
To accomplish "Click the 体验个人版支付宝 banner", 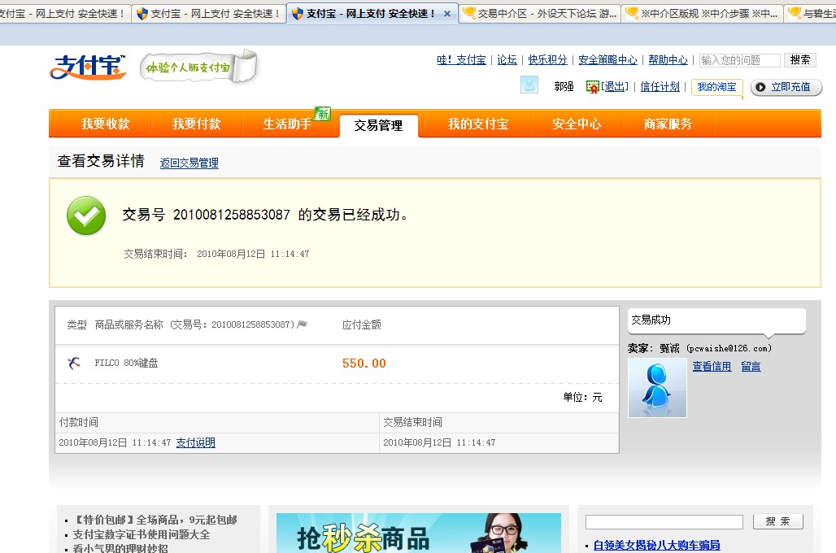I will [x=198, y=68].
